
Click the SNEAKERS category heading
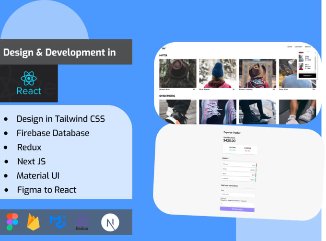167,96
